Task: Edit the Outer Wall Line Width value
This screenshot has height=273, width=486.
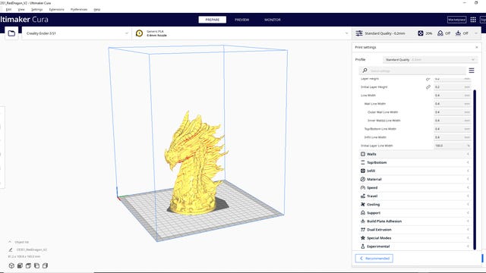Action: click(x=453, y=112)
